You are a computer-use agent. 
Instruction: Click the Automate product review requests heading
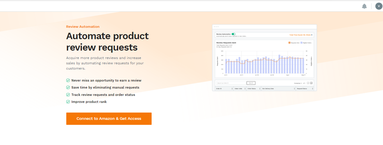(x=107, y=42)
